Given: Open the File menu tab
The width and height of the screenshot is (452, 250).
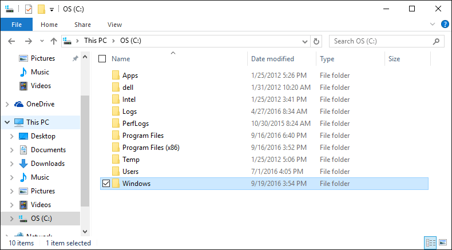Looking at the screenshot, I should (17, 25).
